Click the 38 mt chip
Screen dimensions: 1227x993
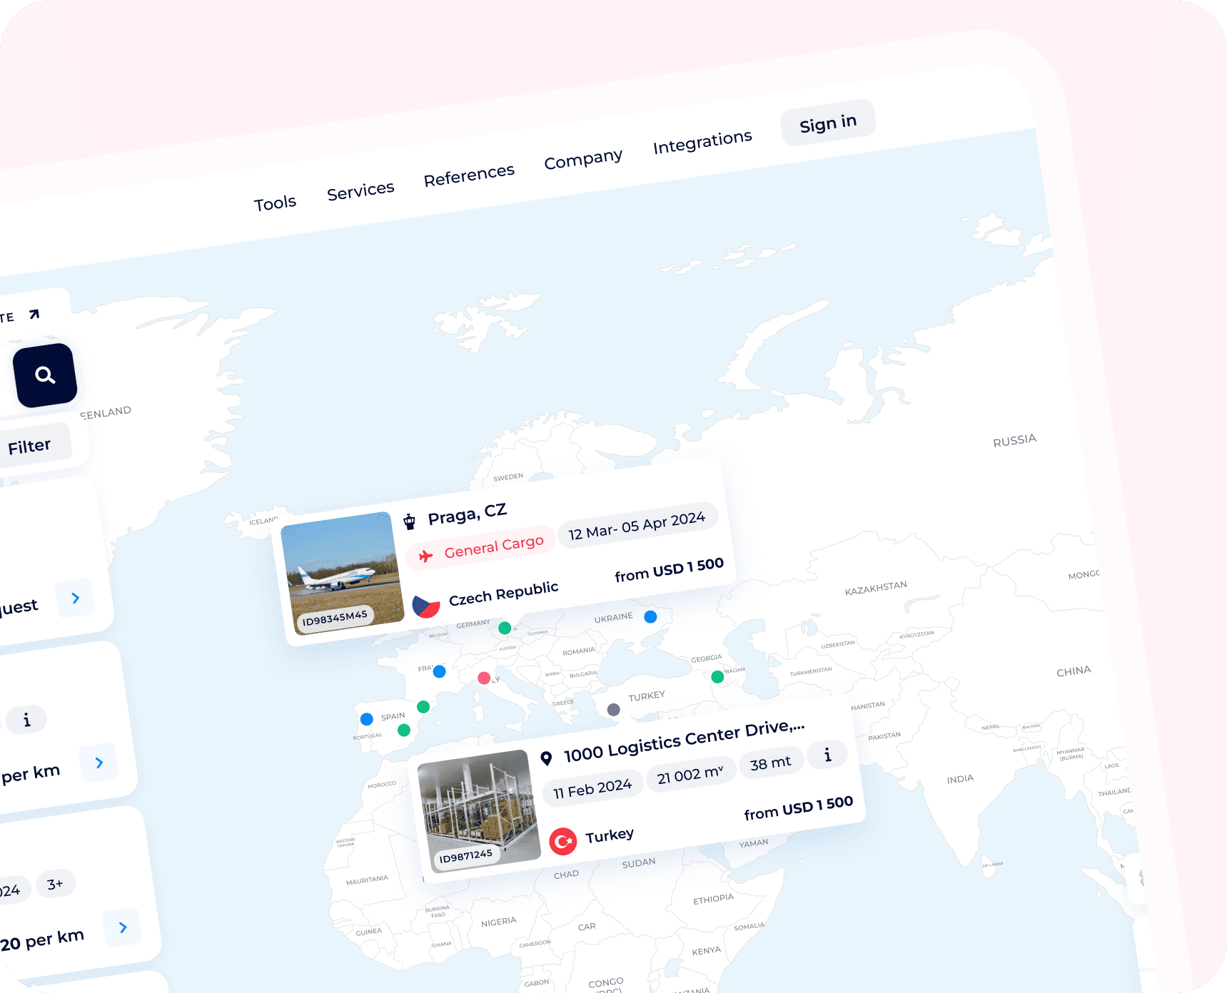(771, 763)
